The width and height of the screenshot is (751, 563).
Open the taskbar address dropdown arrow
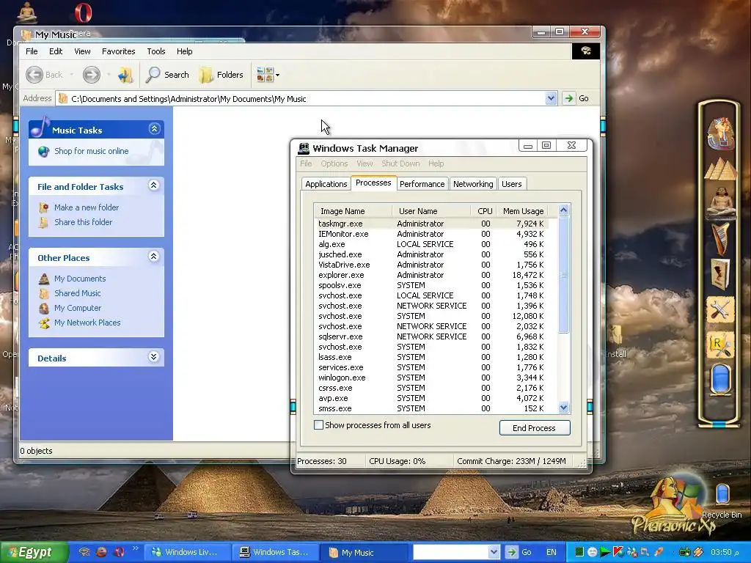(494, 552)
